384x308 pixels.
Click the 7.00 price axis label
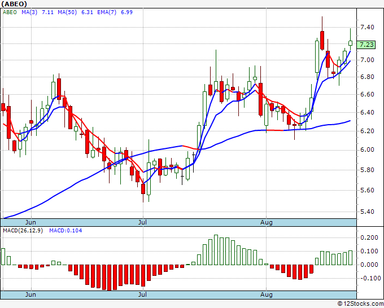coord(368,60)
